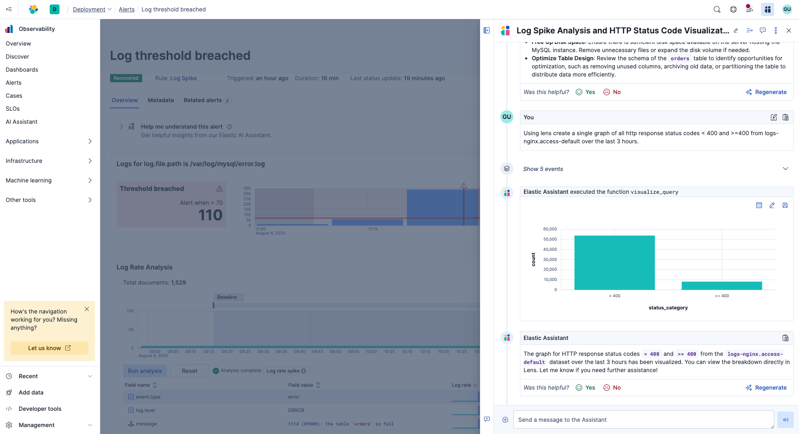Screen dimensions: 799x434
Task: Open chart in Lens edit icon
Action: click(x=772, y=205)
